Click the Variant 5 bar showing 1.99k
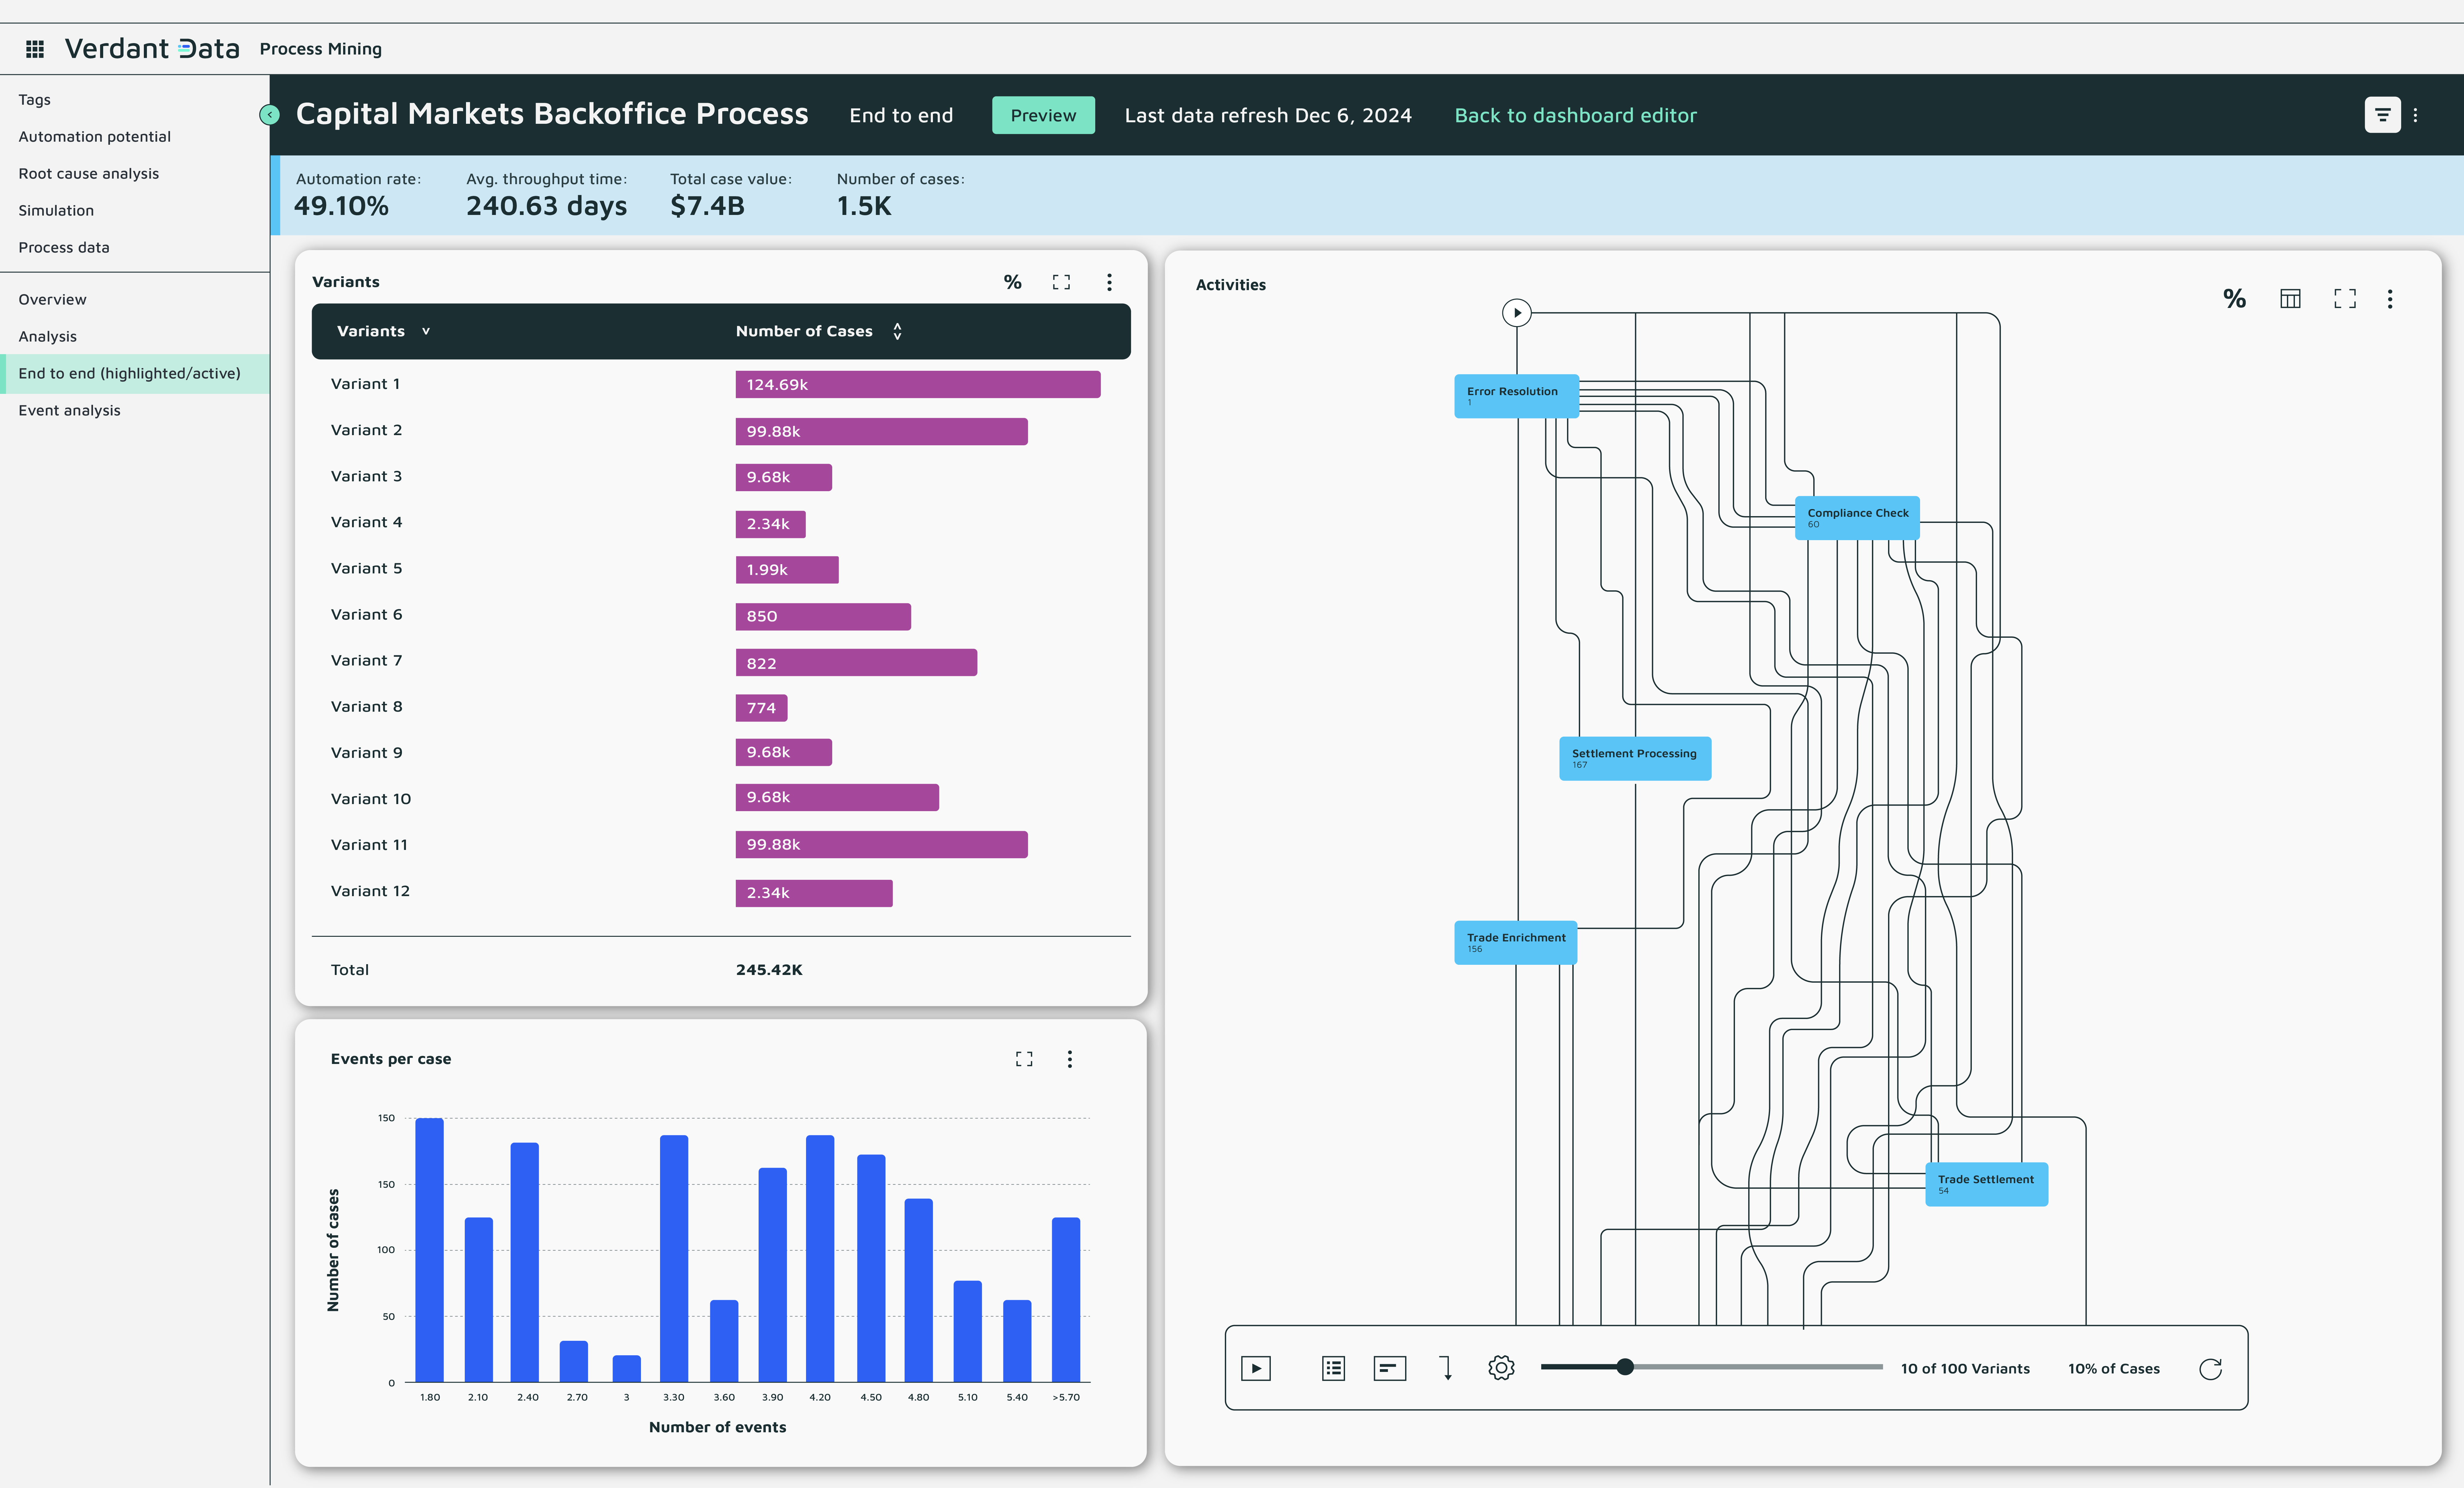The width and height of the screenshot is (2464, 1488). pyautogui.click(x=787, y=570)
